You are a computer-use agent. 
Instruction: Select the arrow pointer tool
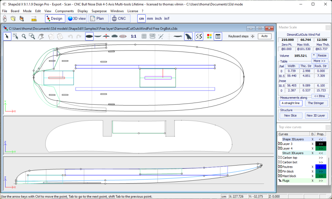point(7,36)
